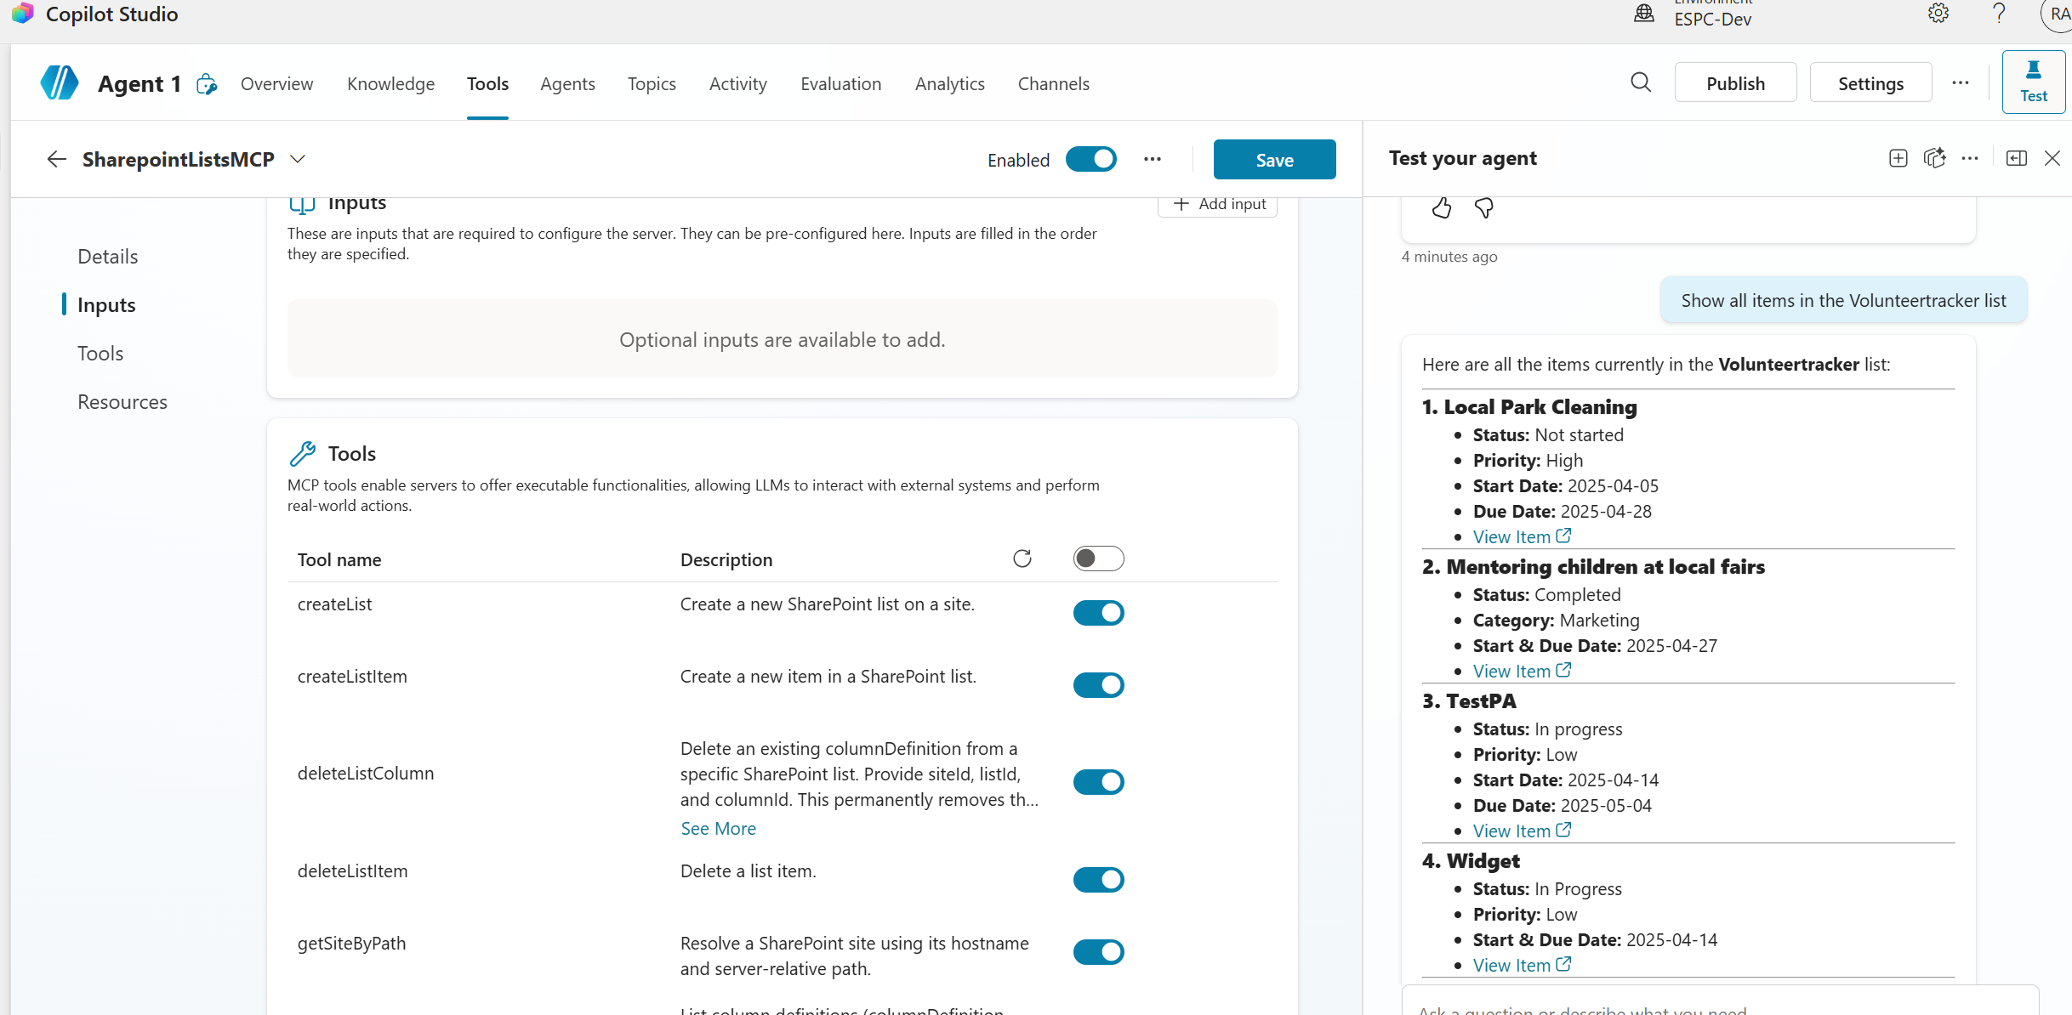
Task: Open more options in the Test your agent header
Action: pos(1971,158)
